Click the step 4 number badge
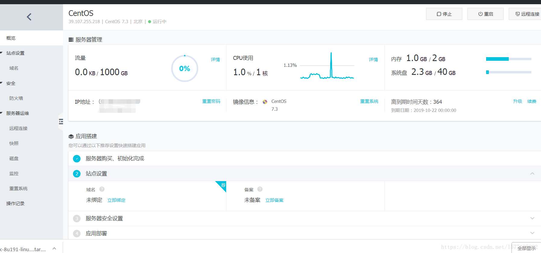541x253 pixels. click(77, 233)
